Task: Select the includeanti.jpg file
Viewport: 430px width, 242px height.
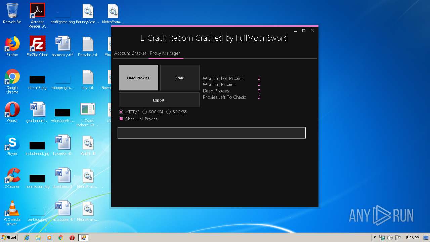Action: (37, 148)
